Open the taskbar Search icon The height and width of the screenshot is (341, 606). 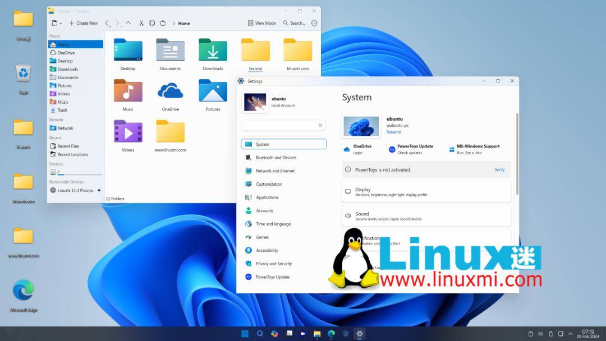point(259,333)
